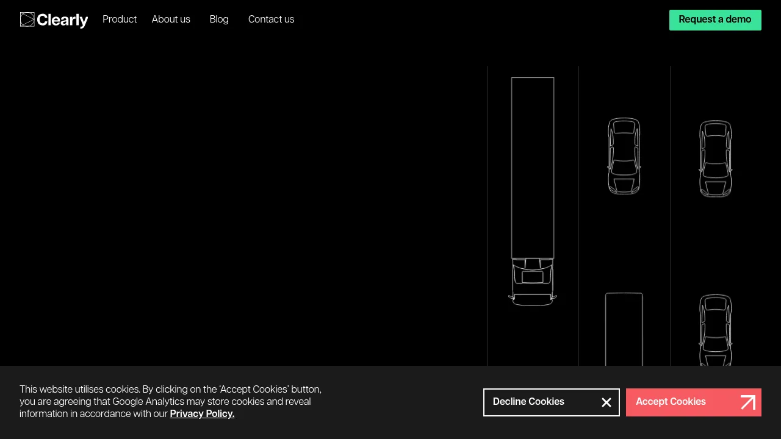The height and width of the screenshot is (439, 781).
Task: Accept cookies using the Accept Cookies text
Action: (x=671, y=402)
